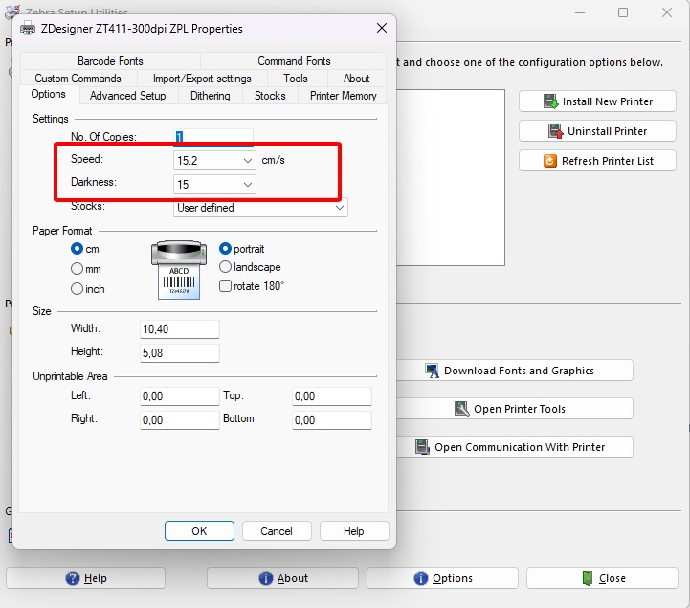Click the Options info icon at bottom

(x=421, y=578)
